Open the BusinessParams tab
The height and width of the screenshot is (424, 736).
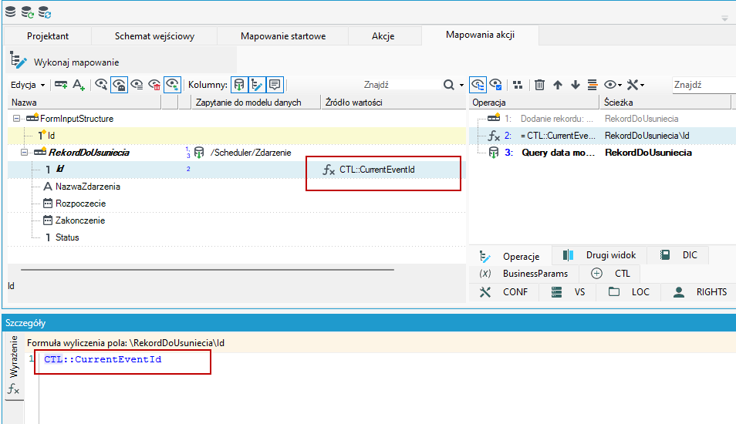[524, 274]
